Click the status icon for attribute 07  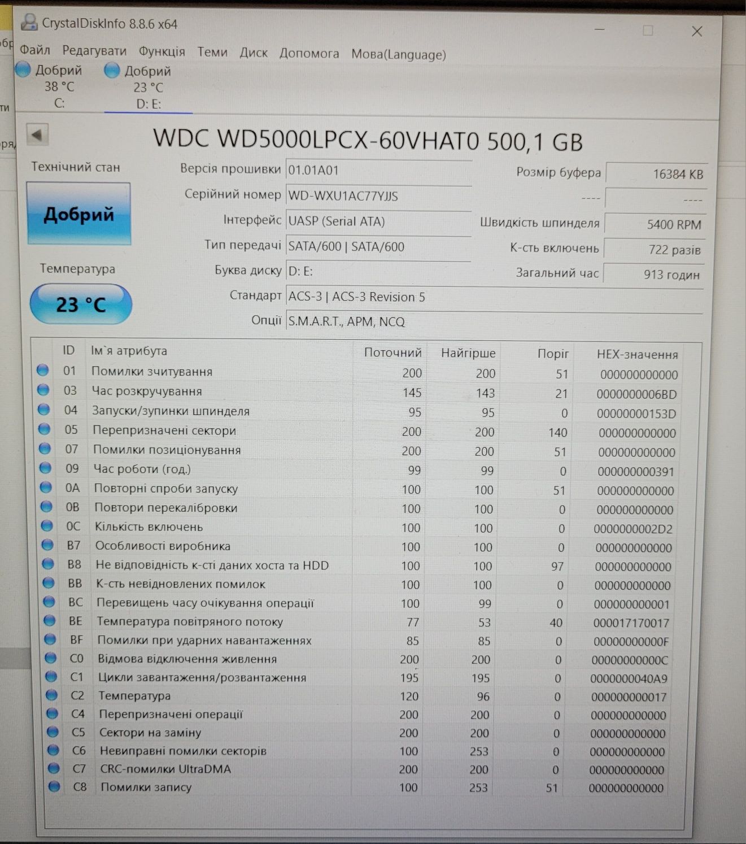pyautogui.click(x=45, y=449)
